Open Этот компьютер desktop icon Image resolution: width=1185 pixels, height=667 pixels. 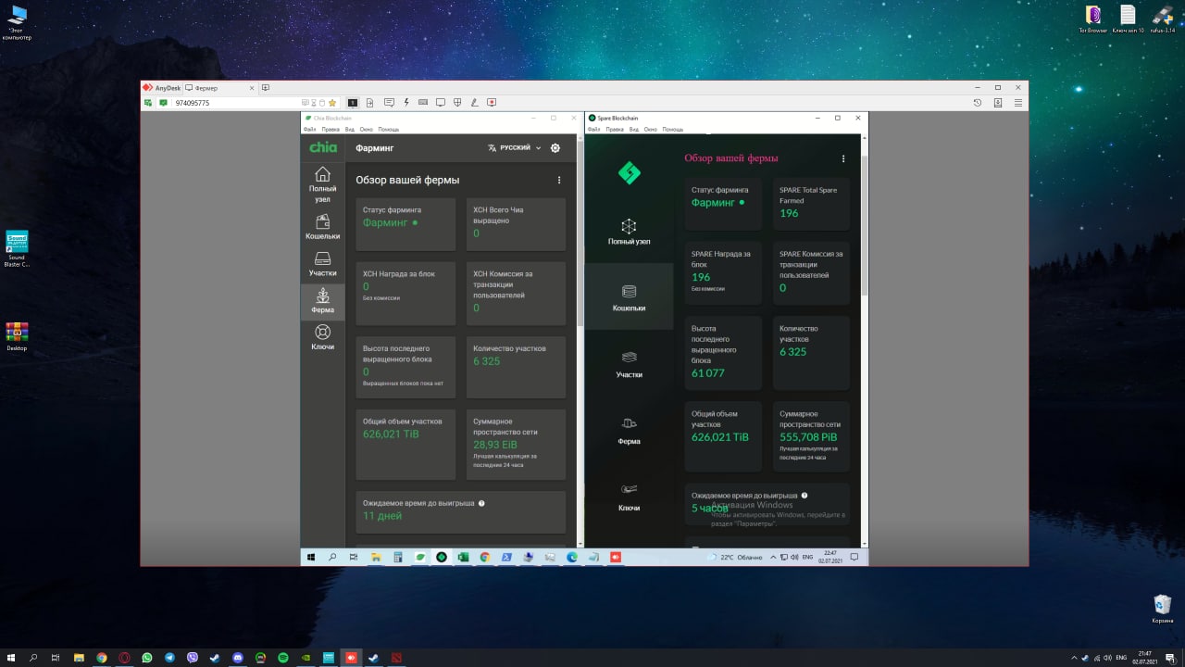(16, 22)
